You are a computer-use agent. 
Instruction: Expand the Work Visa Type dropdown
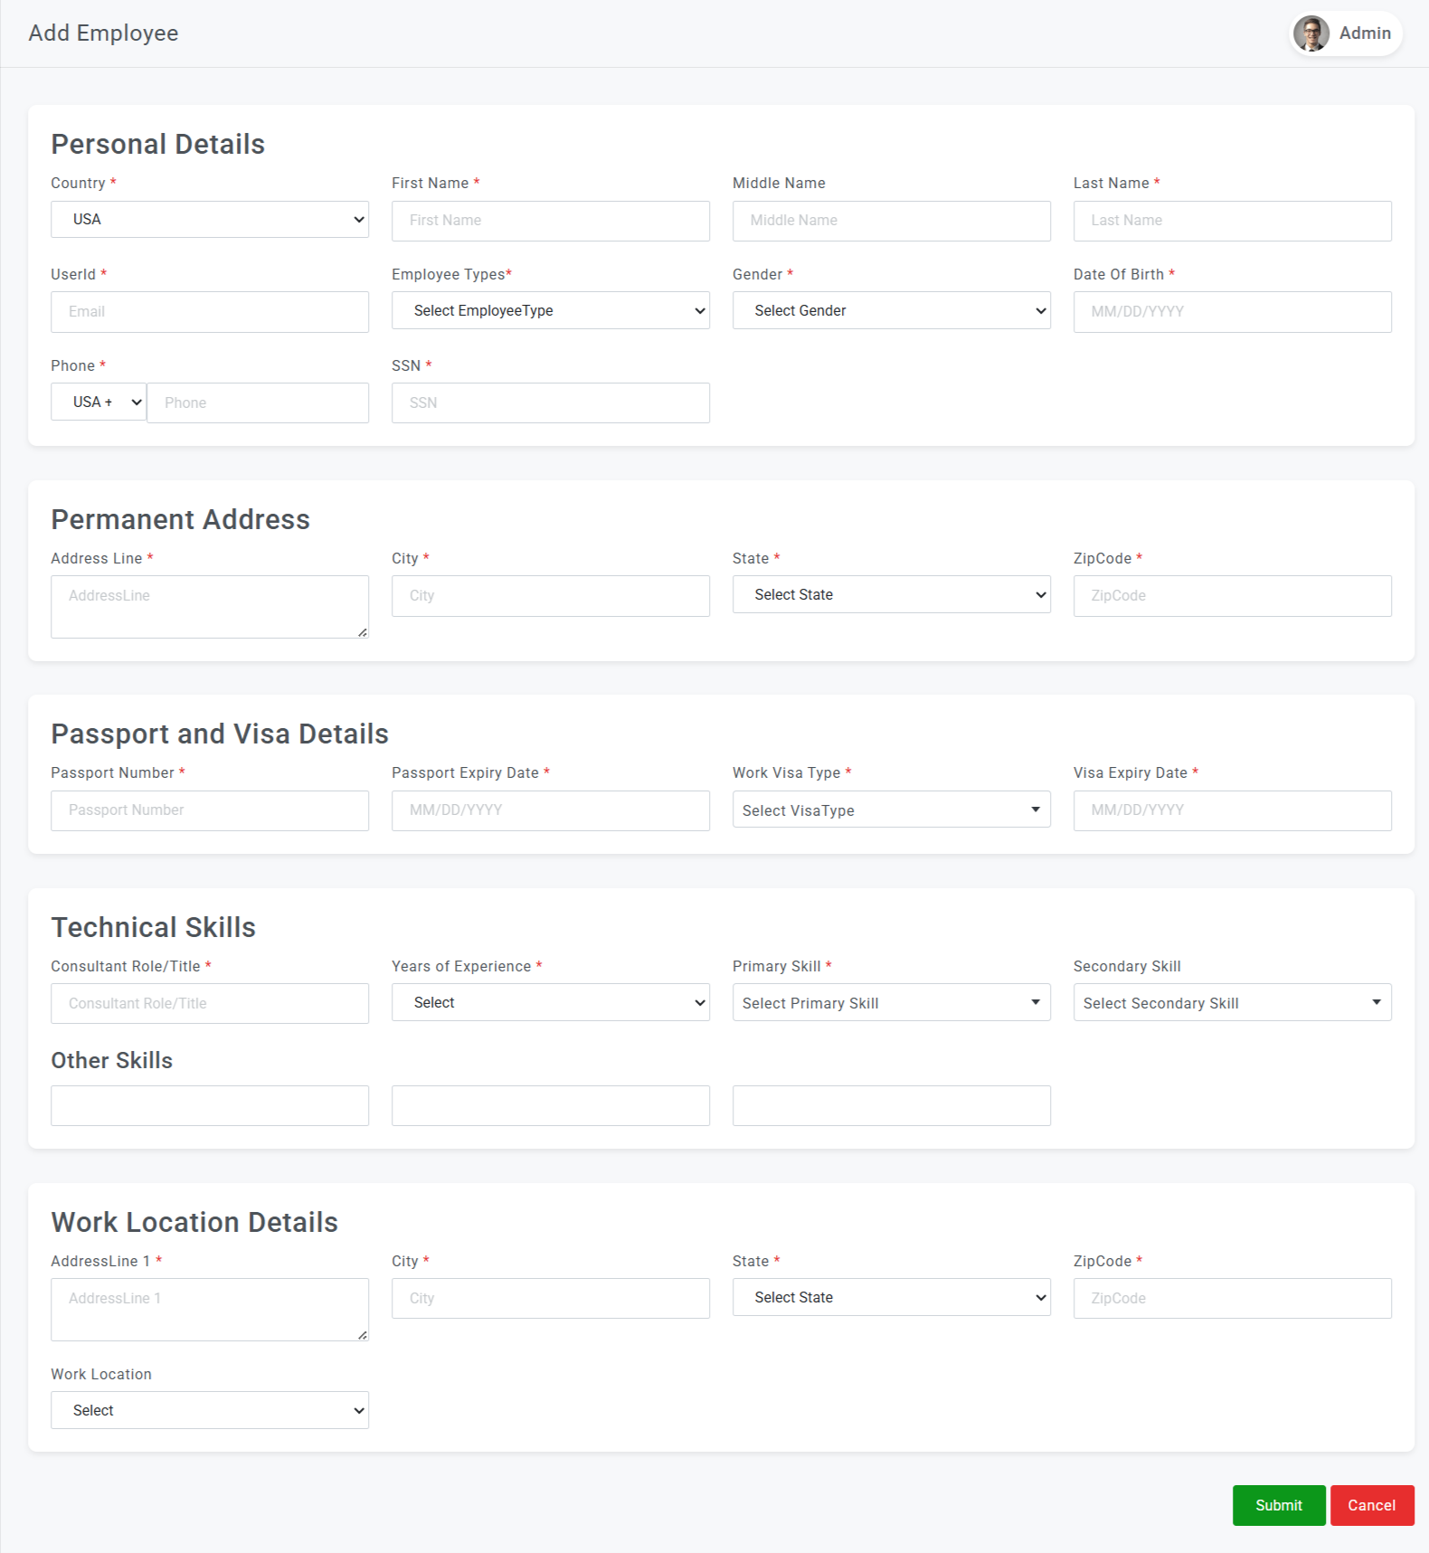(891, 810)
